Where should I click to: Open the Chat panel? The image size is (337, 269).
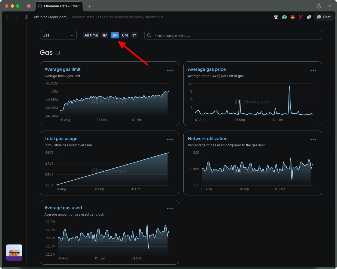point(324,17)
